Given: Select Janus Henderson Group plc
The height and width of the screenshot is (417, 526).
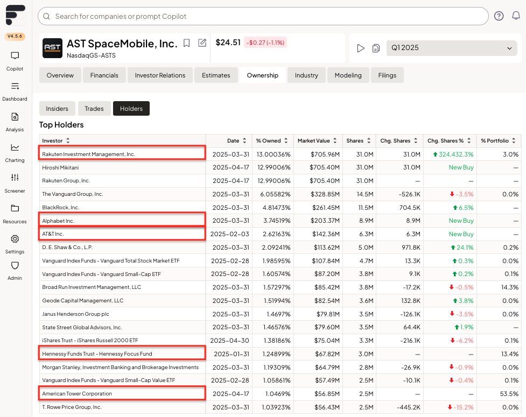Looking at the screenshot, I should click(x=75, y=314).
